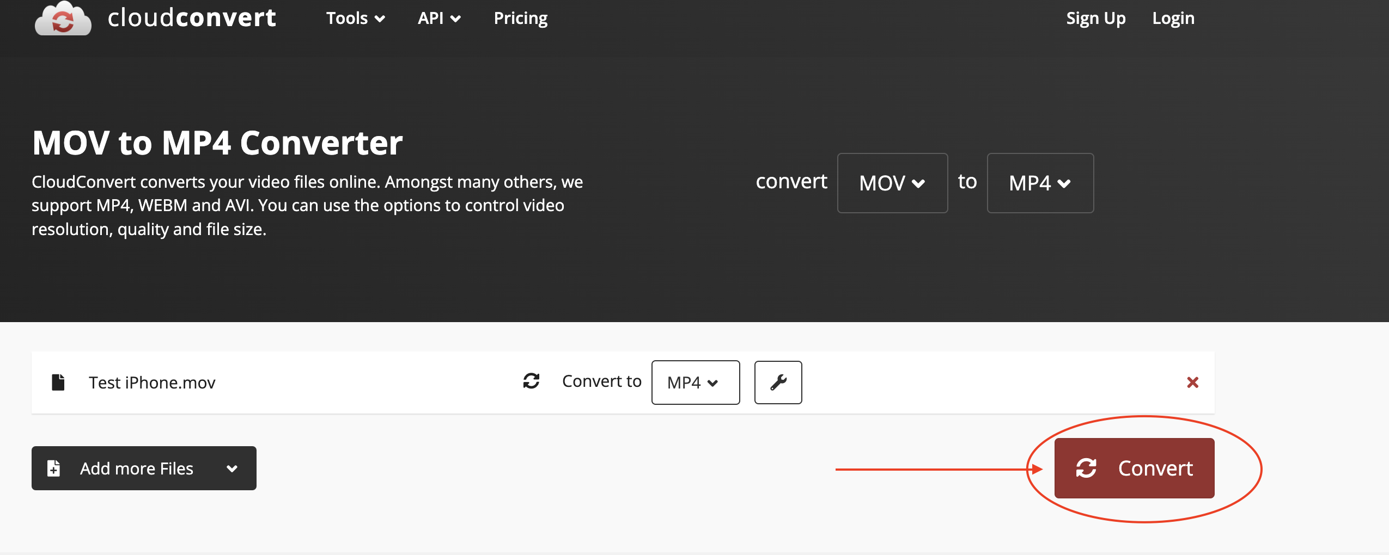
Task: Click the refresh arrows icon before Convert to
Action: (x=531, y=381)
